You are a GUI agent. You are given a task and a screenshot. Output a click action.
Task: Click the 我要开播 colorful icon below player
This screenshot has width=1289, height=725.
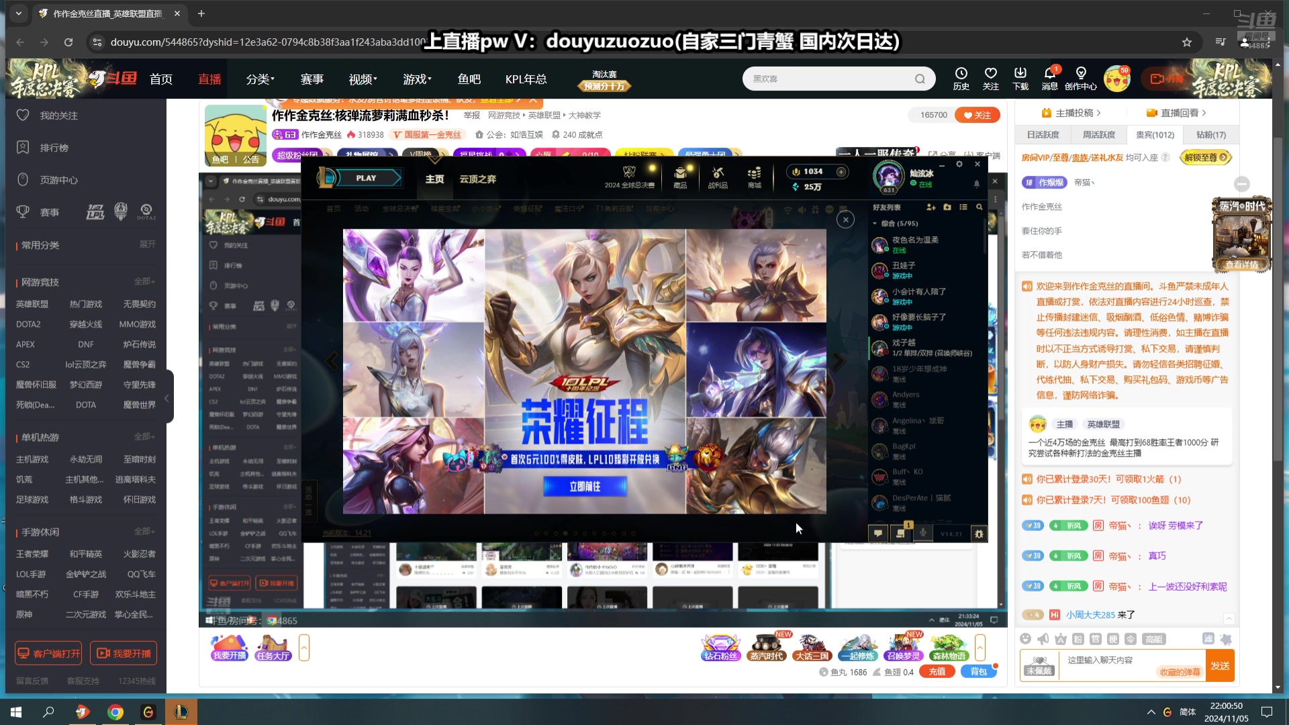(x=229, y=647)
